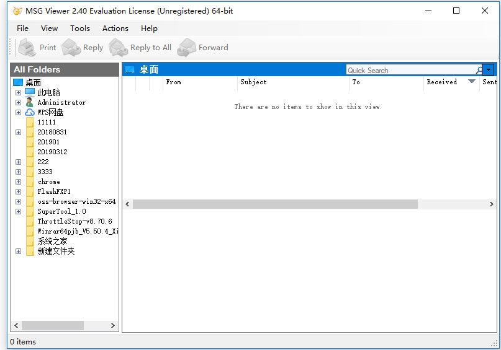Click the Print toolbar icon
Image resolution: width=501 pixels, height=350 pixels.
[27, 48]
